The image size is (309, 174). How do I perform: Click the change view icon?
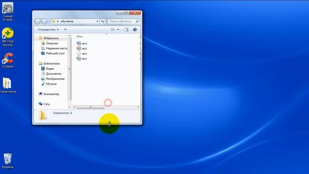pos(113,29)
